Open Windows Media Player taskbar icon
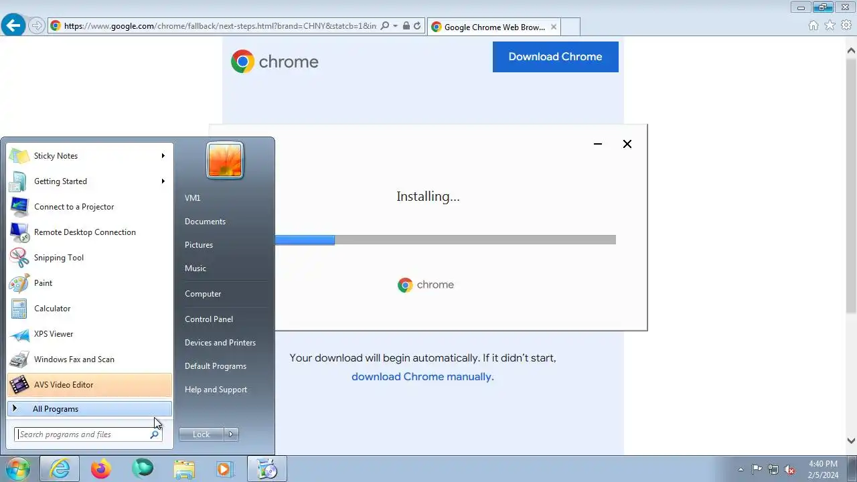This screenshot has height=482, width=857. [x=226, y=469]
